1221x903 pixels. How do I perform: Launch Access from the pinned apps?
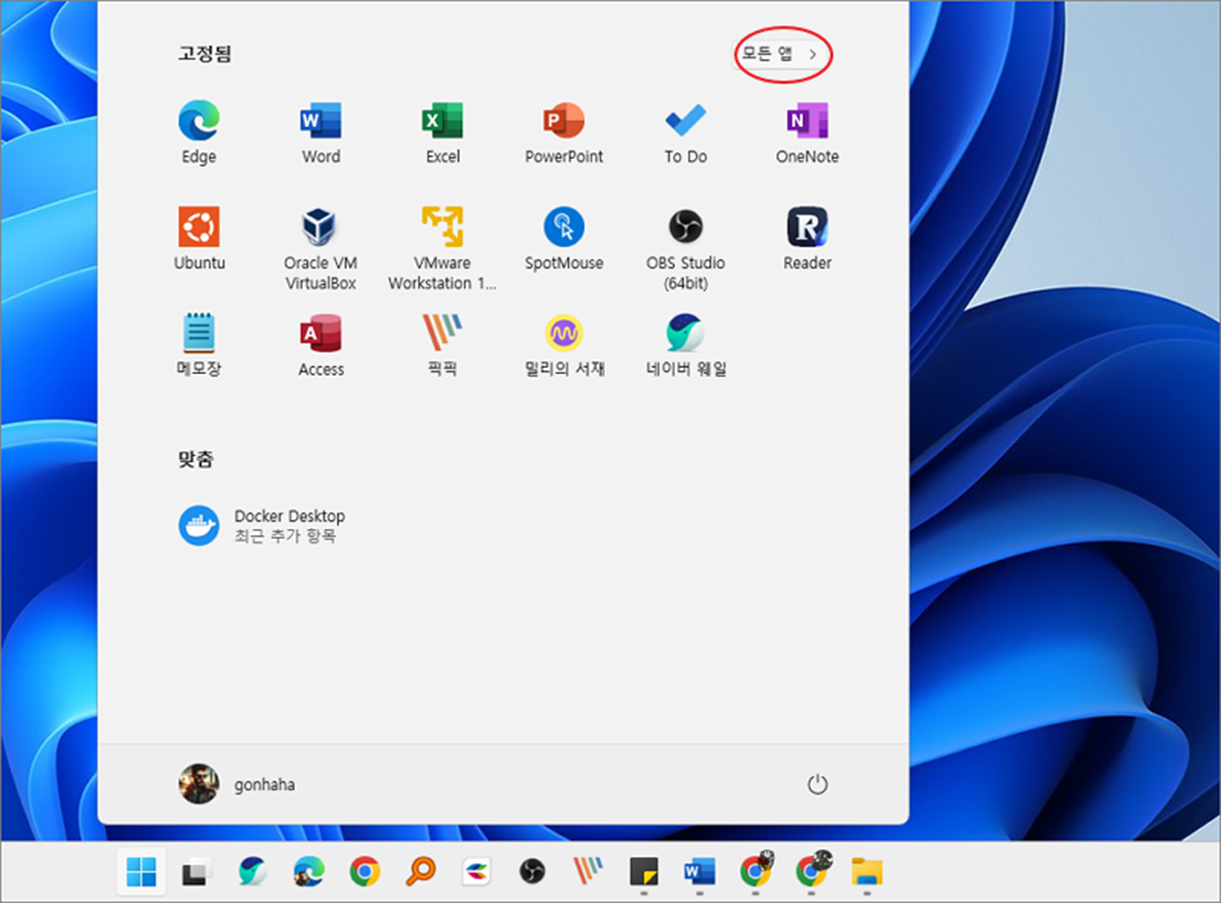(320, 346)
